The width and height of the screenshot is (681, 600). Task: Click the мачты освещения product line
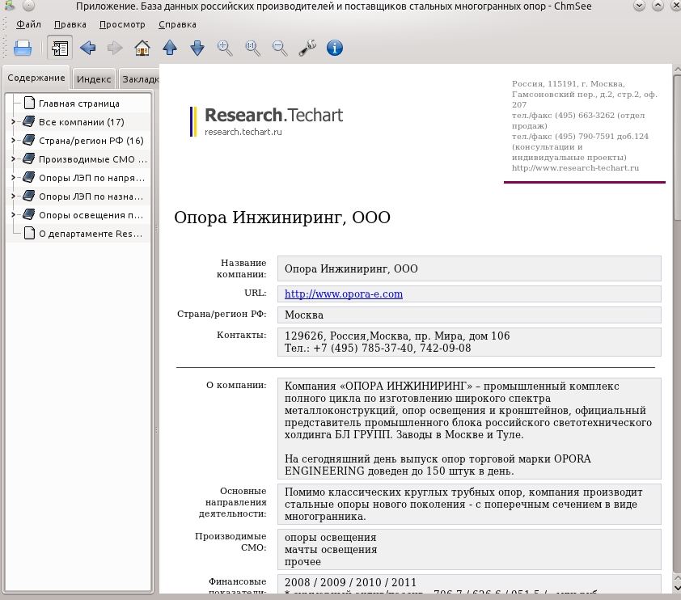click(x=331, y=550)
